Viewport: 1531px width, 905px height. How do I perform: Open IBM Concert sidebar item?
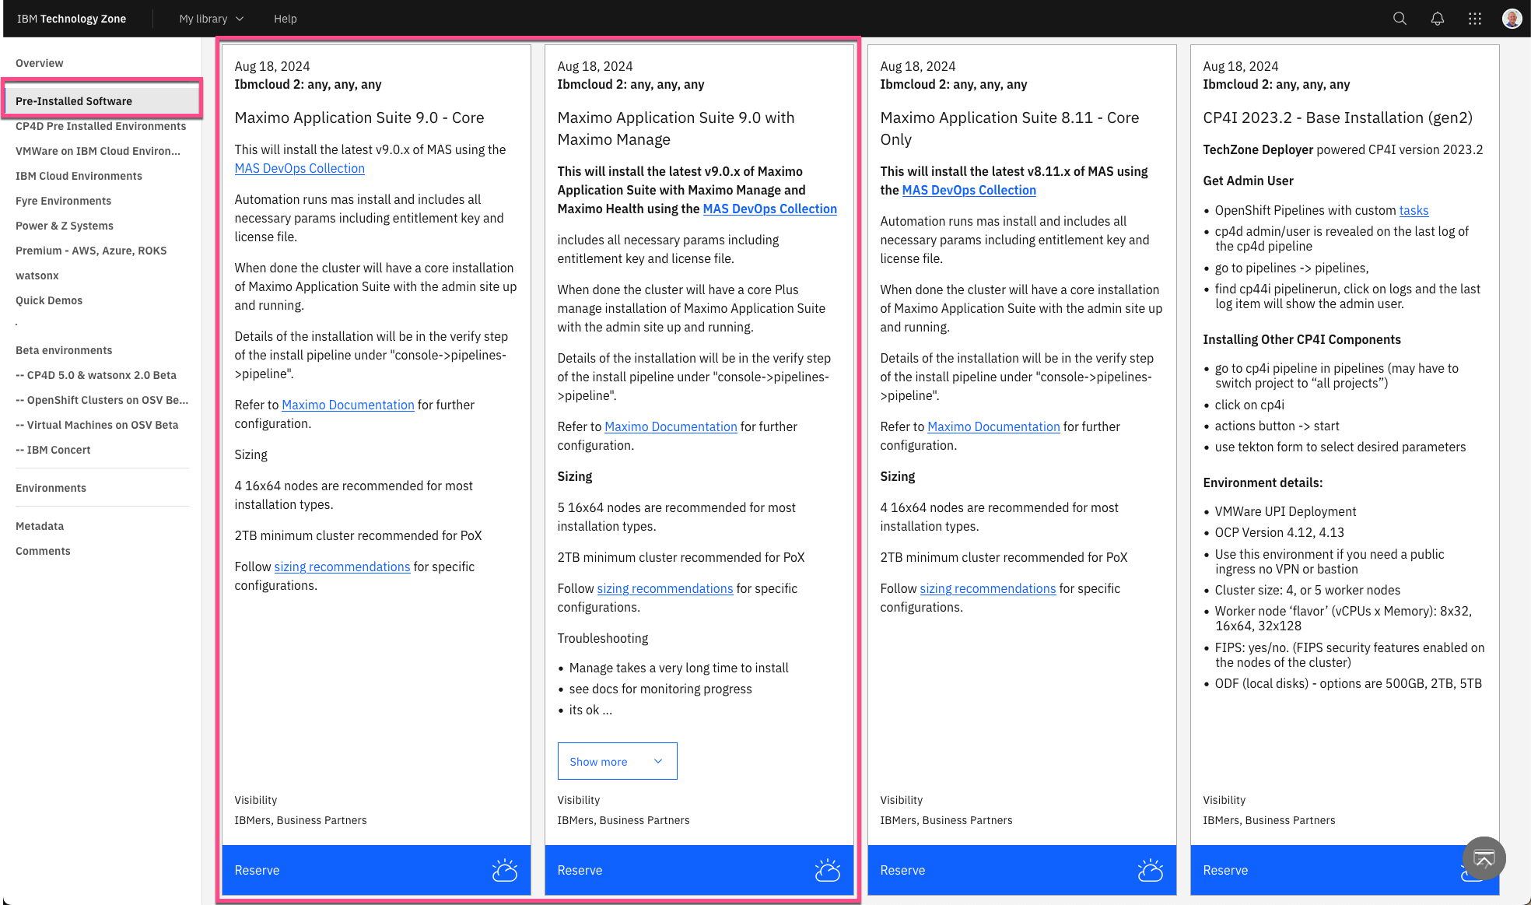click(53, 450)
